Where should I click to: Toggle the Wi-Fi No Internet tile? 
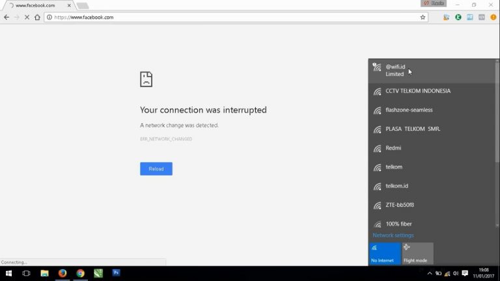pyautogui.click(x=385, y=254)
